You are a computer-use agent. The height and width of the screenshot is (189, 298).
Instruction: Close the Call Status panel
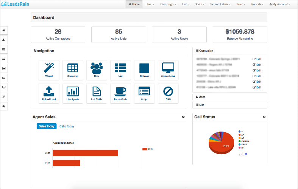click(x=264, y=117)
